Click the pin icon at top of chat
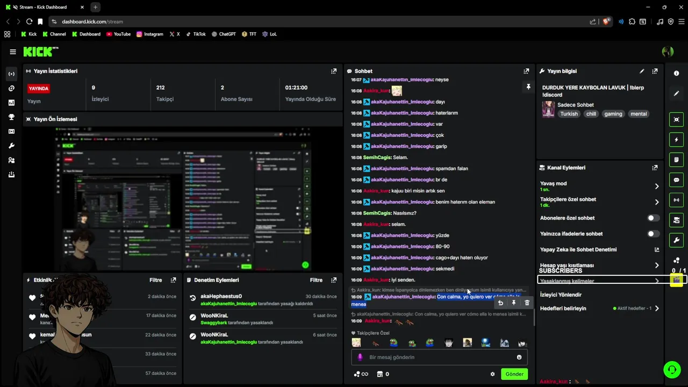688x387 pixels. tap(528, 87)
